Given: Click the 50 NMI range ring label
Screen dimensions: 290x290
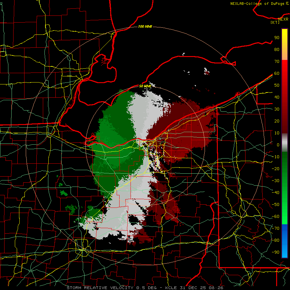Looking at the screenshot, I should point(145,86).
